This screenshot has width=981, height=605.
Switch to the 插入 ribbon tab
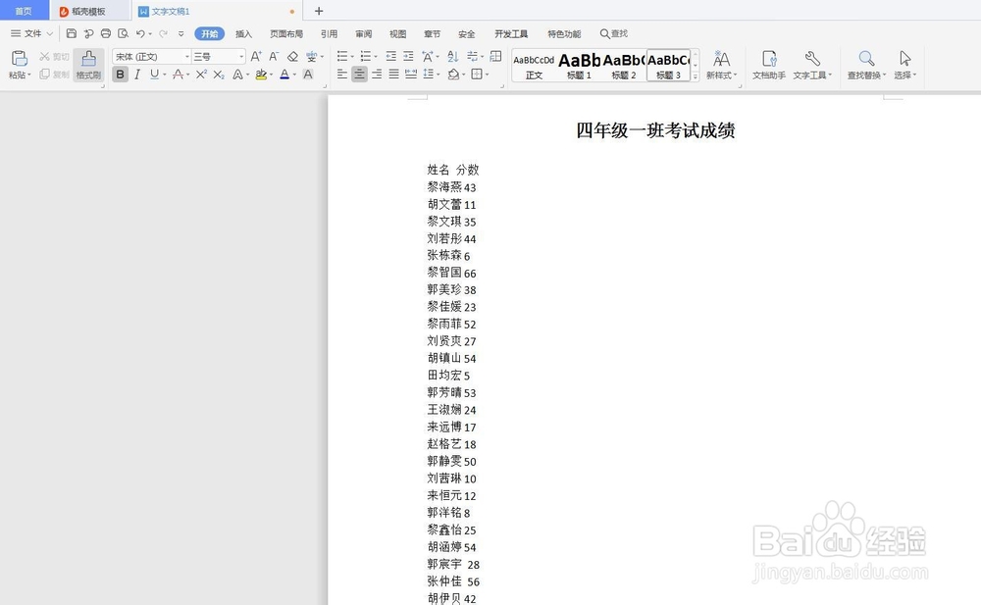tap(243, 33)
